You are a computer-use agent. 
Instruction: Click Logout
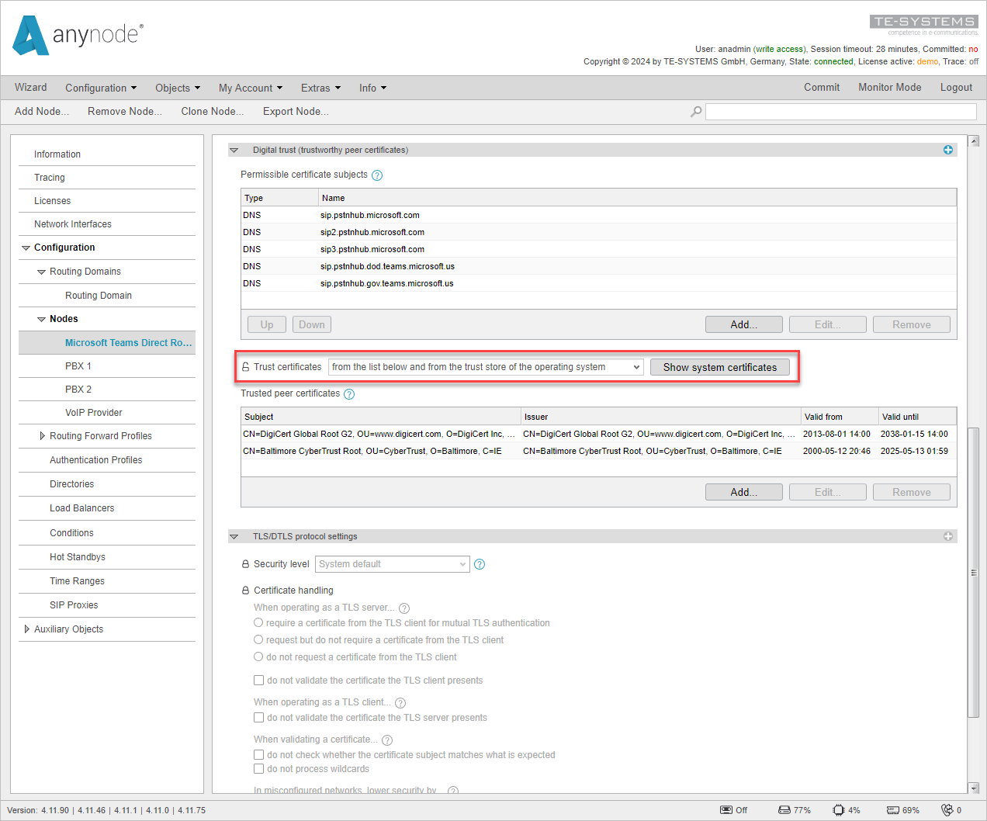click(x=956, y=88)
